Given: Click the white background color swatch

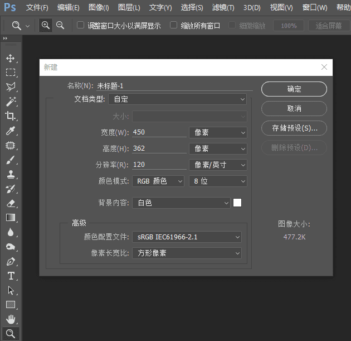Looking at the screenshot, I should point(237,203).
